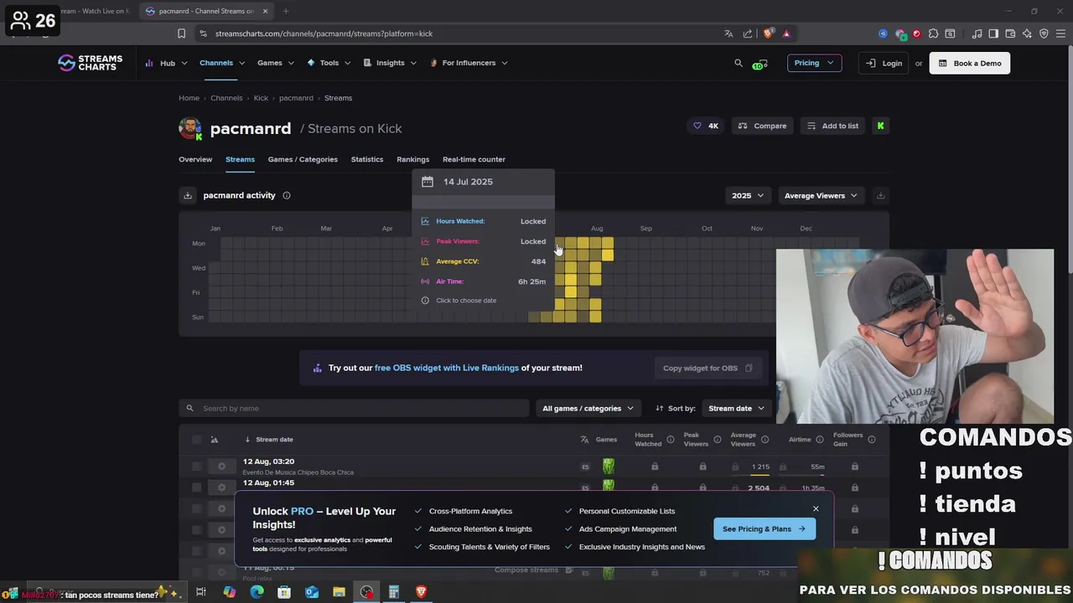Open Calculator from taskbar
Viewport: 1073px width, 603px height.
click(393, 592)
